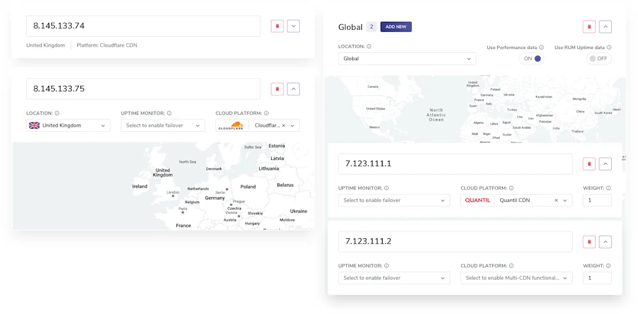Delete the 8.145.133.74 record
This screenshot has height=314, width=638.
pos(277,26)
